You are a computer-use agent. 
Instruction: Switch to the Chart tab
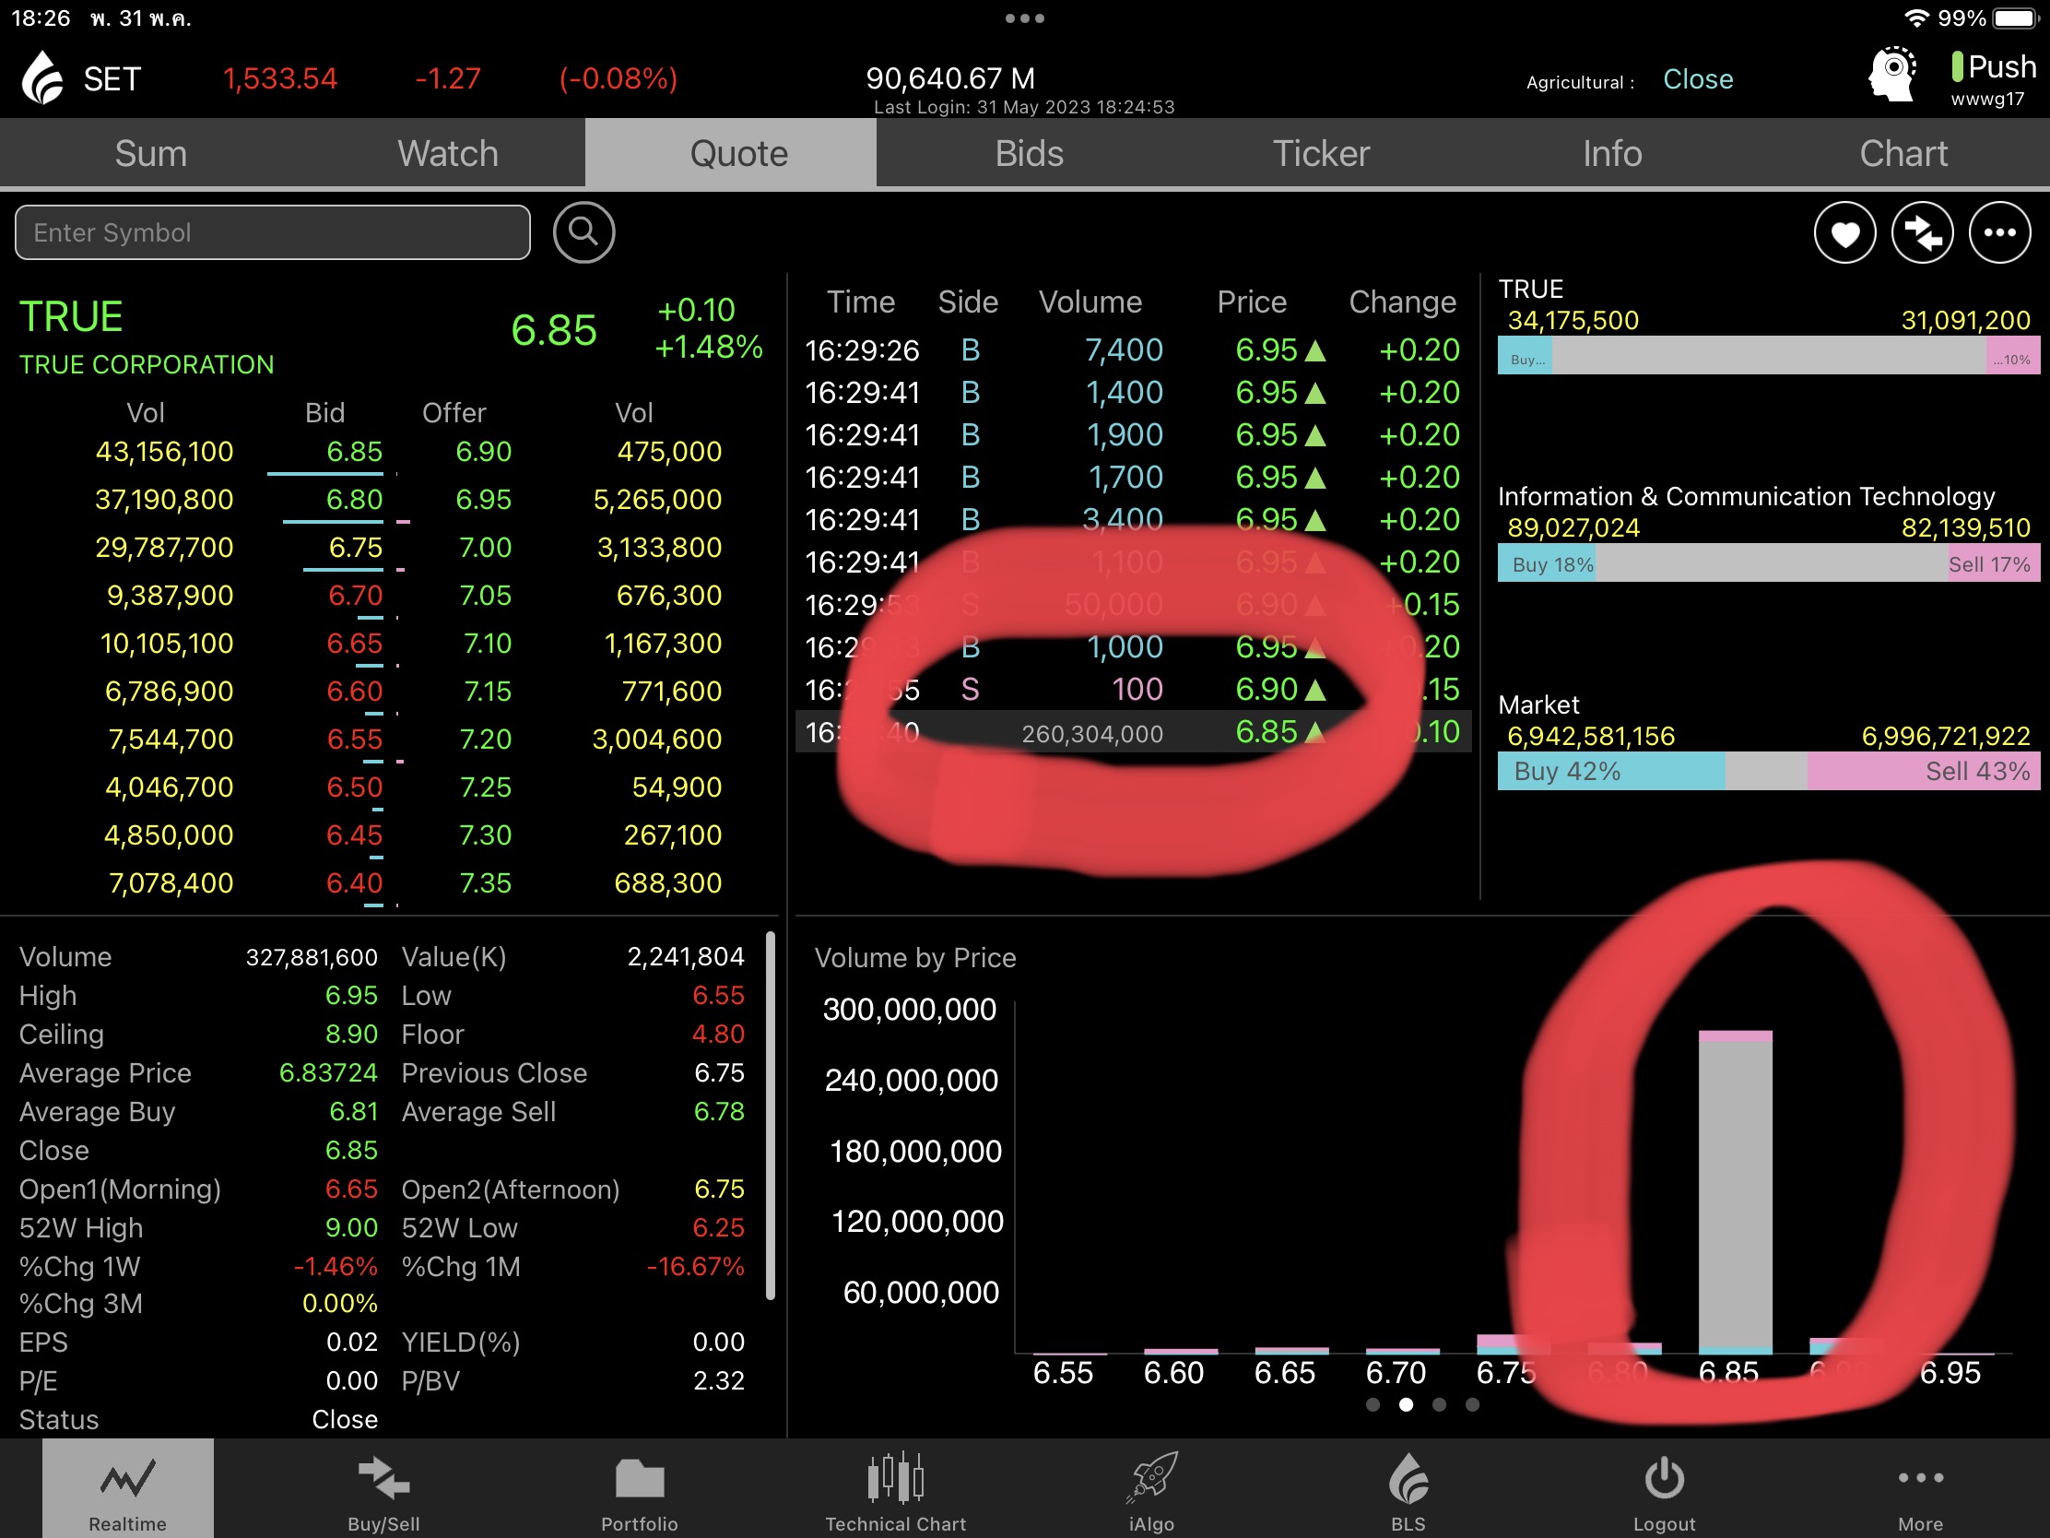click(1903, 153)
